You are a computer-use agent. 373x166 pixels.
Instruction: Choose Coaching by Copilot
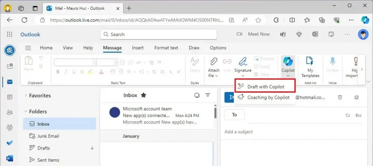[264, 97]
